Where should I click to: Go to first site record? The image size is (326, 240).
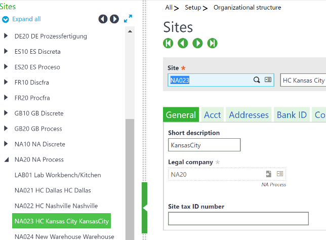tap(168, 44)
